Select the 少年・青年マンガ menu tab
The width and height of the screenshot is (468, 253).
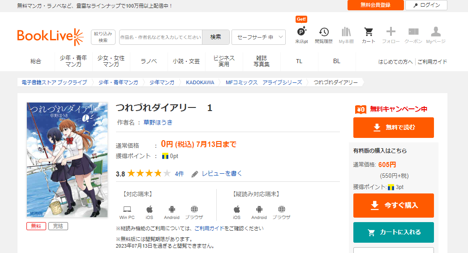73,61
